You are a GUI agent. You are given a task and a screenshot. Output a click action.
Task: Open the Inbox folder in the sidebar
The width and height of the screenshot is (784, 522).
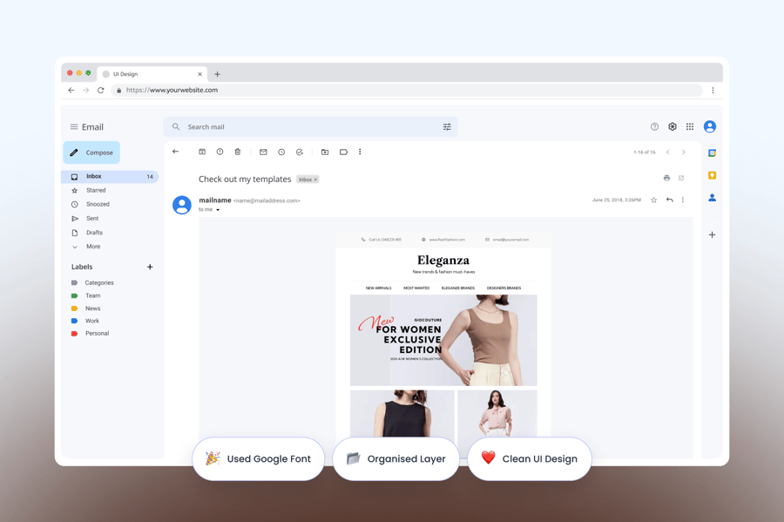(94, 176)
